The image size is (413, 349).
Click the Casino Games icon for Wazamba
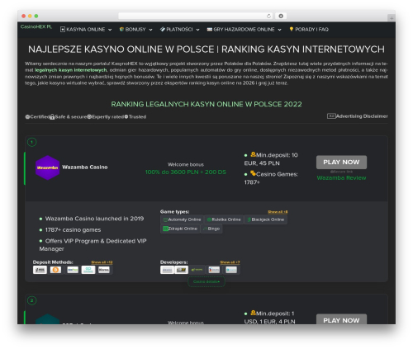point(253,173)
